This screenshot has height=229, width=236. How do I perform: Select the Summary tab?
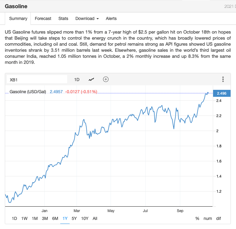[x=18, y=18]
